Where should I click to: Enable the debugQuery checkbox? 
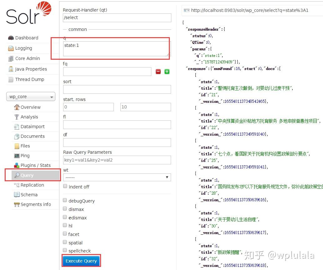[65, 200]
